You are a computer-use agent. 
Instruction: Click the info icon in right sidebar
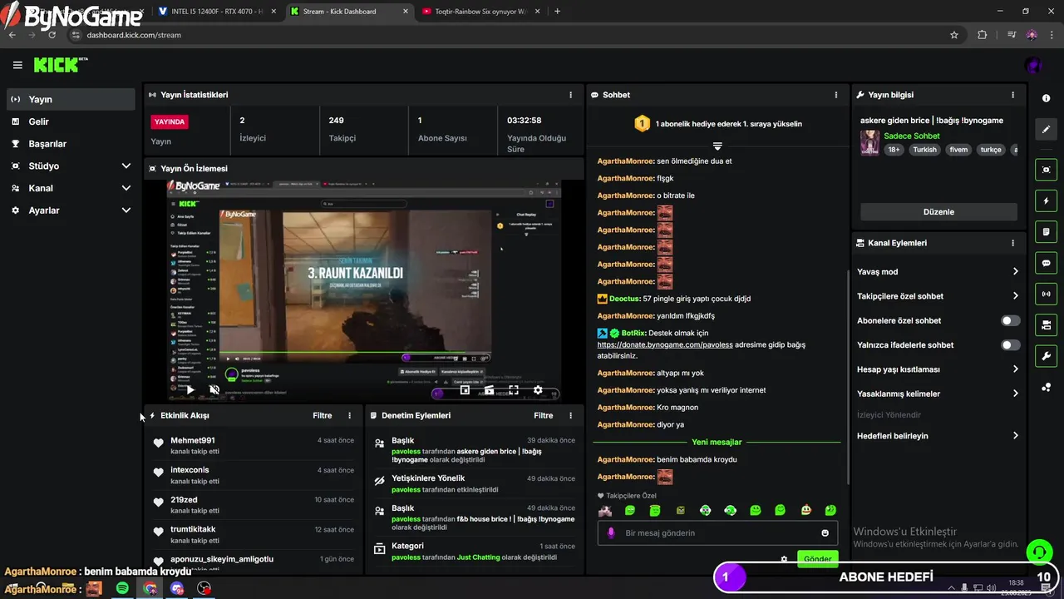click(x=1046, y=98)
